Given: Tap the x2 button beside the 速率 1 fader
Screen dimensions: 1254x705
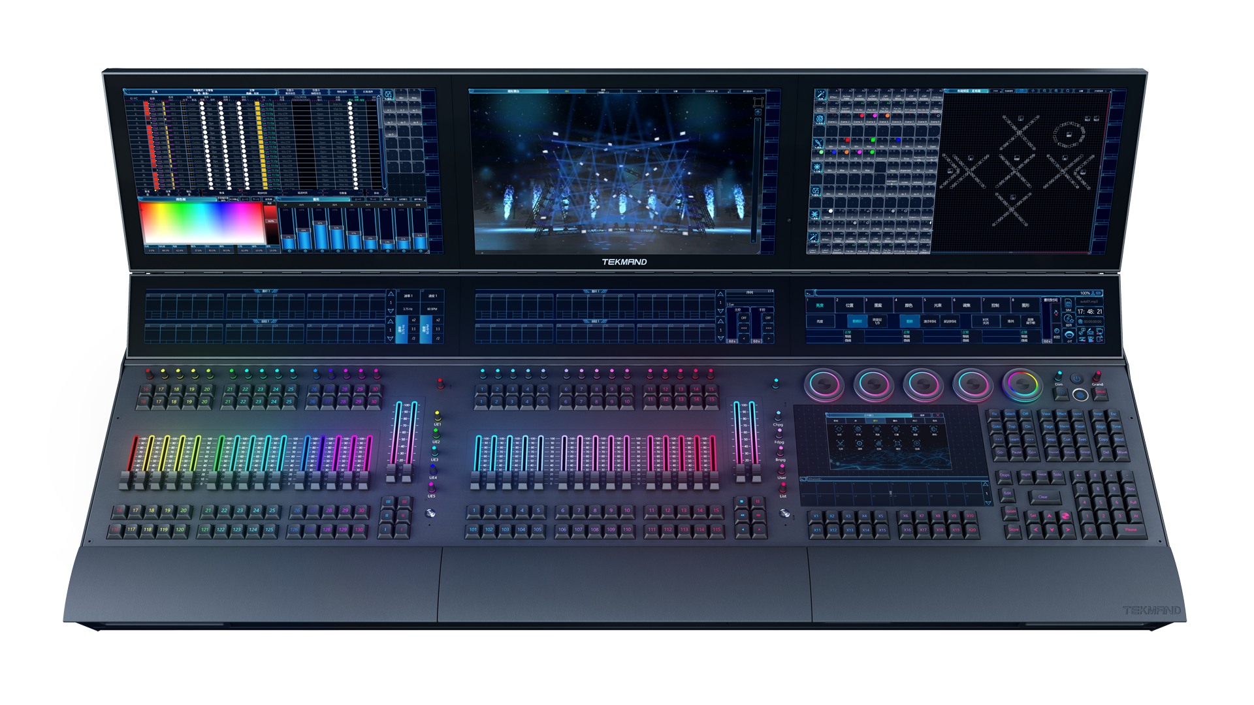Looking at the screenshot, I should [413, 320].
